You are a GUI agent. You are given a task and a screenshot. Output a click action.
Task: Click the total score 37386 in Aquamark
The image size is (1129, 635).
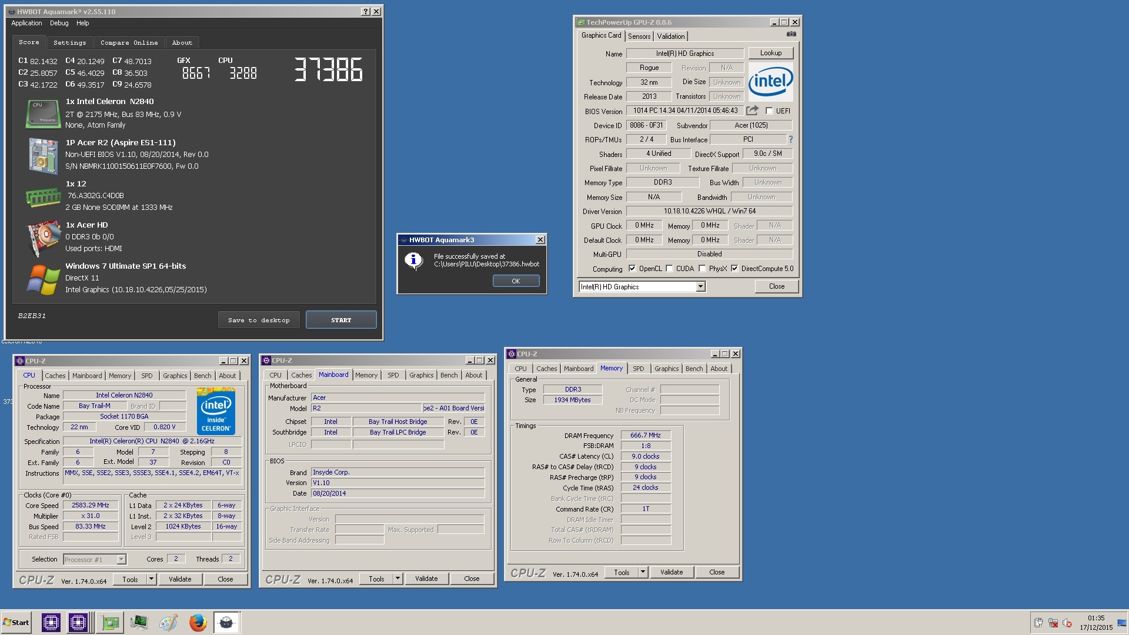(x=328, y=69)
